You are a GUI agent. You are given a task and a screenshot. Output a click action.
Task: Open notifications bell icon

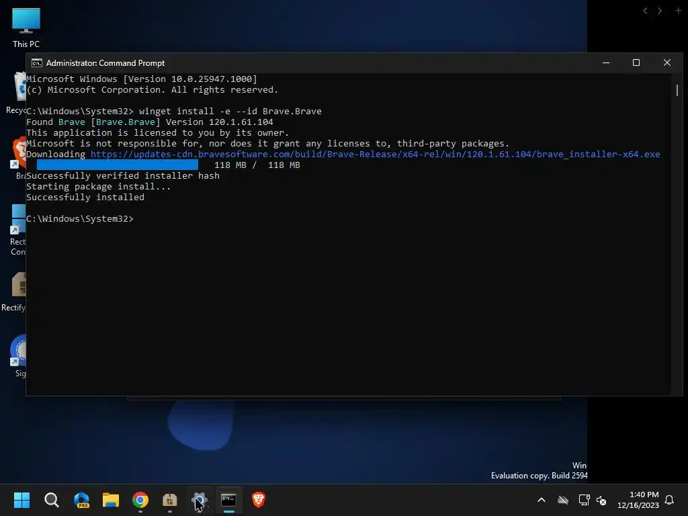[670, 500]
